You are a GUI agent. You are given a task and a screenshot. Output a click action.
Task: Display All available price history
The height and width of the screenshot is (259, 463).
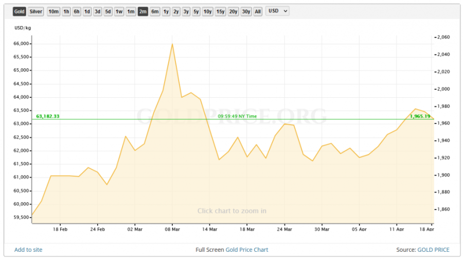[x=258, y=11]
